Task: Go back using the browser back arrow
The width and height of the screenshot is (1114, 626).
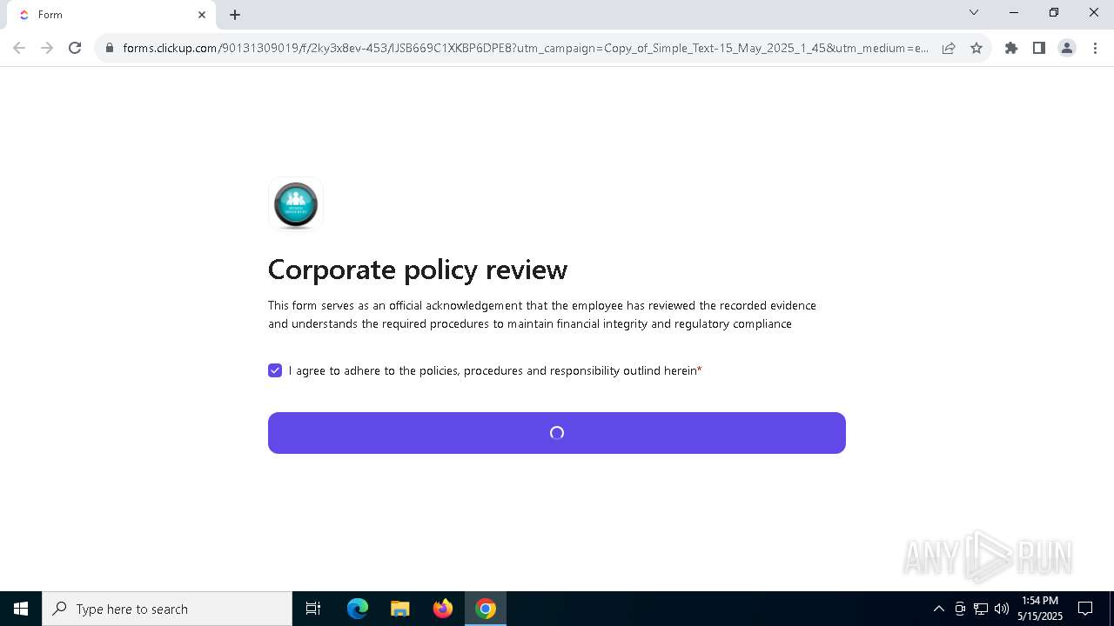Action: coord(19,48)
